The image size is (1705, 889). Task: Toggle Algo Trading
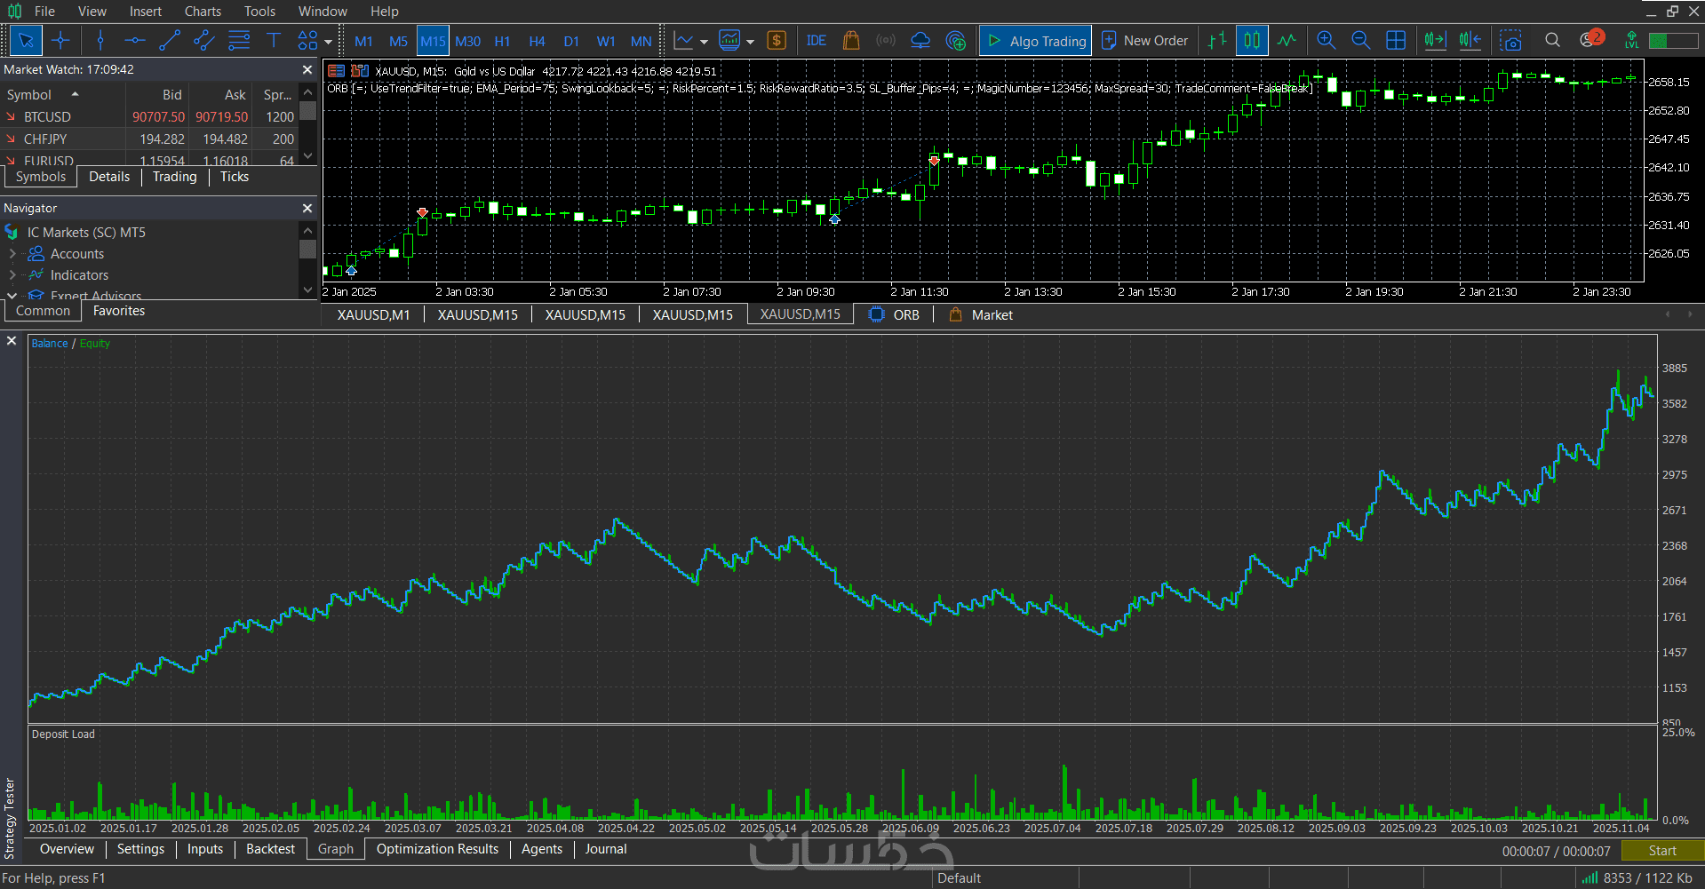point(1036,40)
